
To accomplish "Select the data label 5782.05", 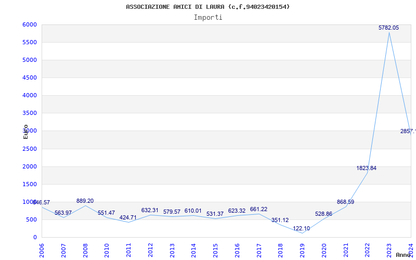I will pos(388,28).
